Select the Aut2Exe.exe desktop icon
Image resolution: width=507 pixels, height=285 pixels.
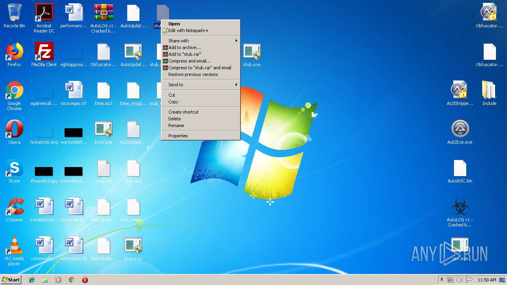tap(460, 132)
